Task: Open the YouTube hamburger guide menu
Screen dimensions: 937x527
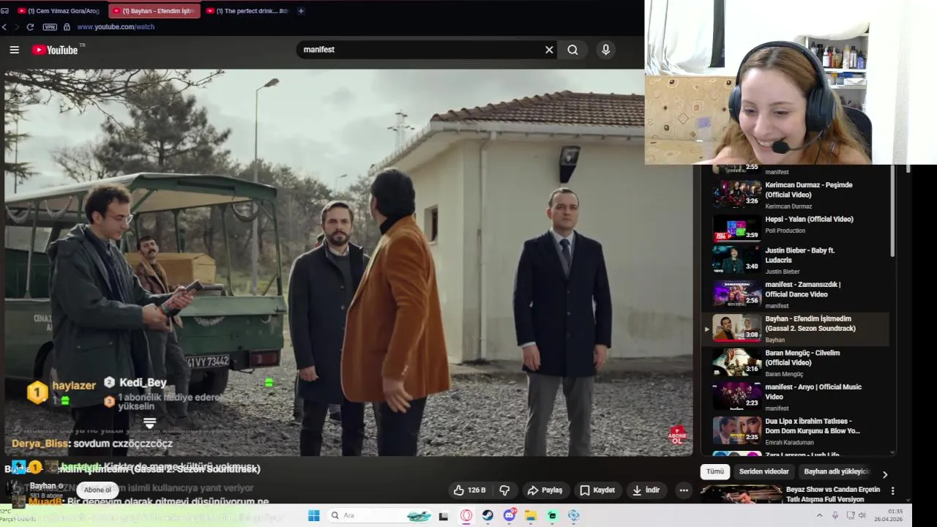Action: click(14, 50)
